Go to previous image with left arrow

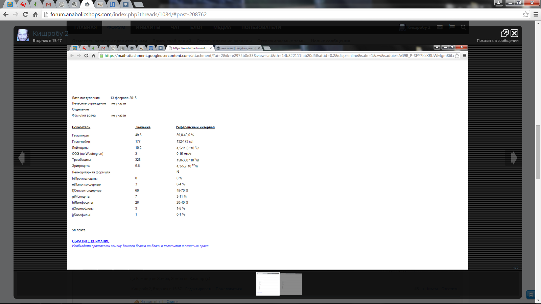(x=22, y=158)
